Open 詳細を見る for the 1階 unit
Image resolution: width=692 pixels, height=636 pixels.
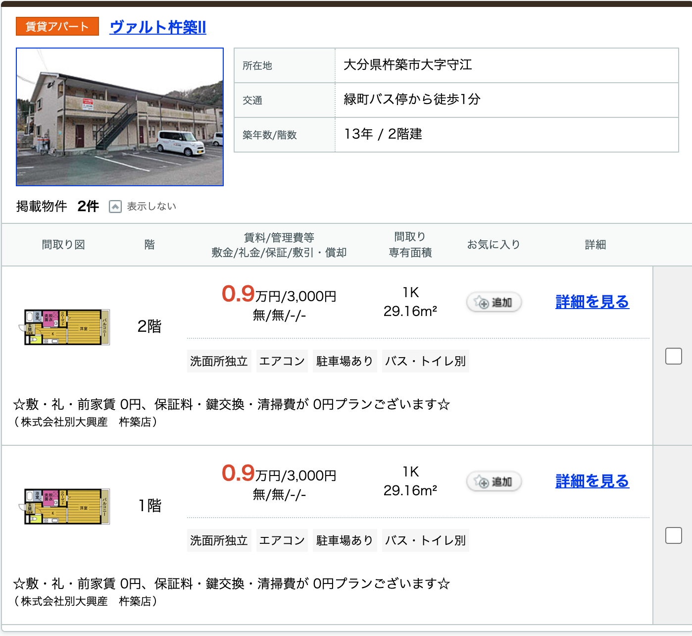click(x=592, y=481)
